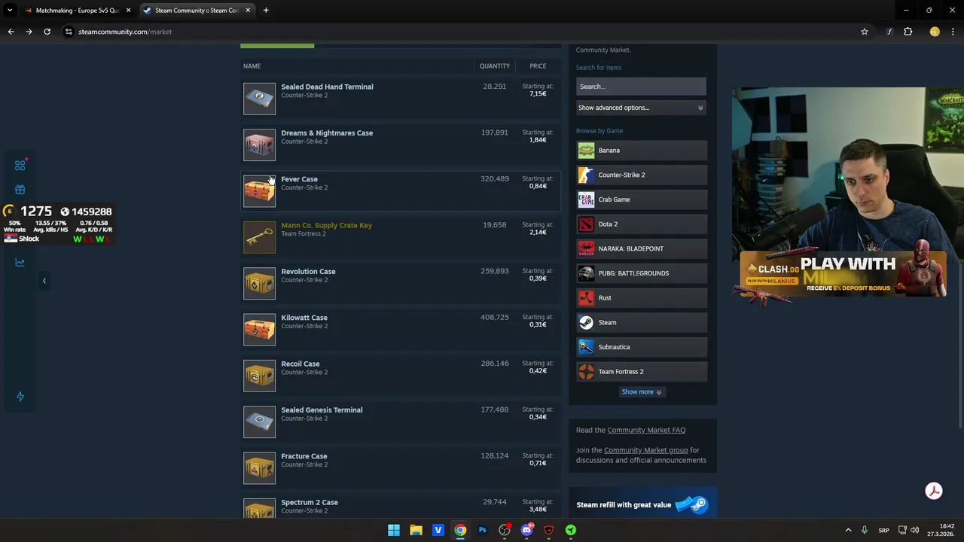Screen dimensions: 964x542
Task: Click the browser back arrow
Action: (x=11, y=32)
